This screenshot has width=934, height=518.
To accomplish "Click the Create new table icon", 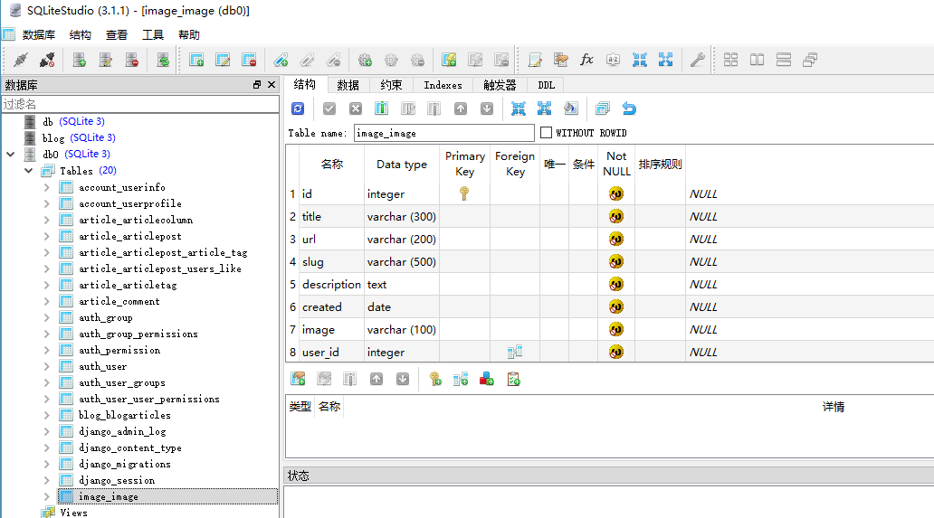I will pyautogui.click(x=196, y=60).
